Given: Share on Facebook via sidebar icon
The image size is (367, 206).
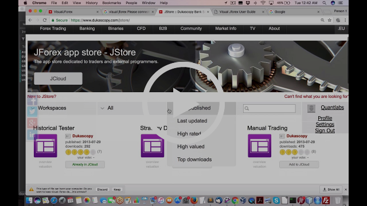Looking at the screenshot, I should click(x=32, y=101).
